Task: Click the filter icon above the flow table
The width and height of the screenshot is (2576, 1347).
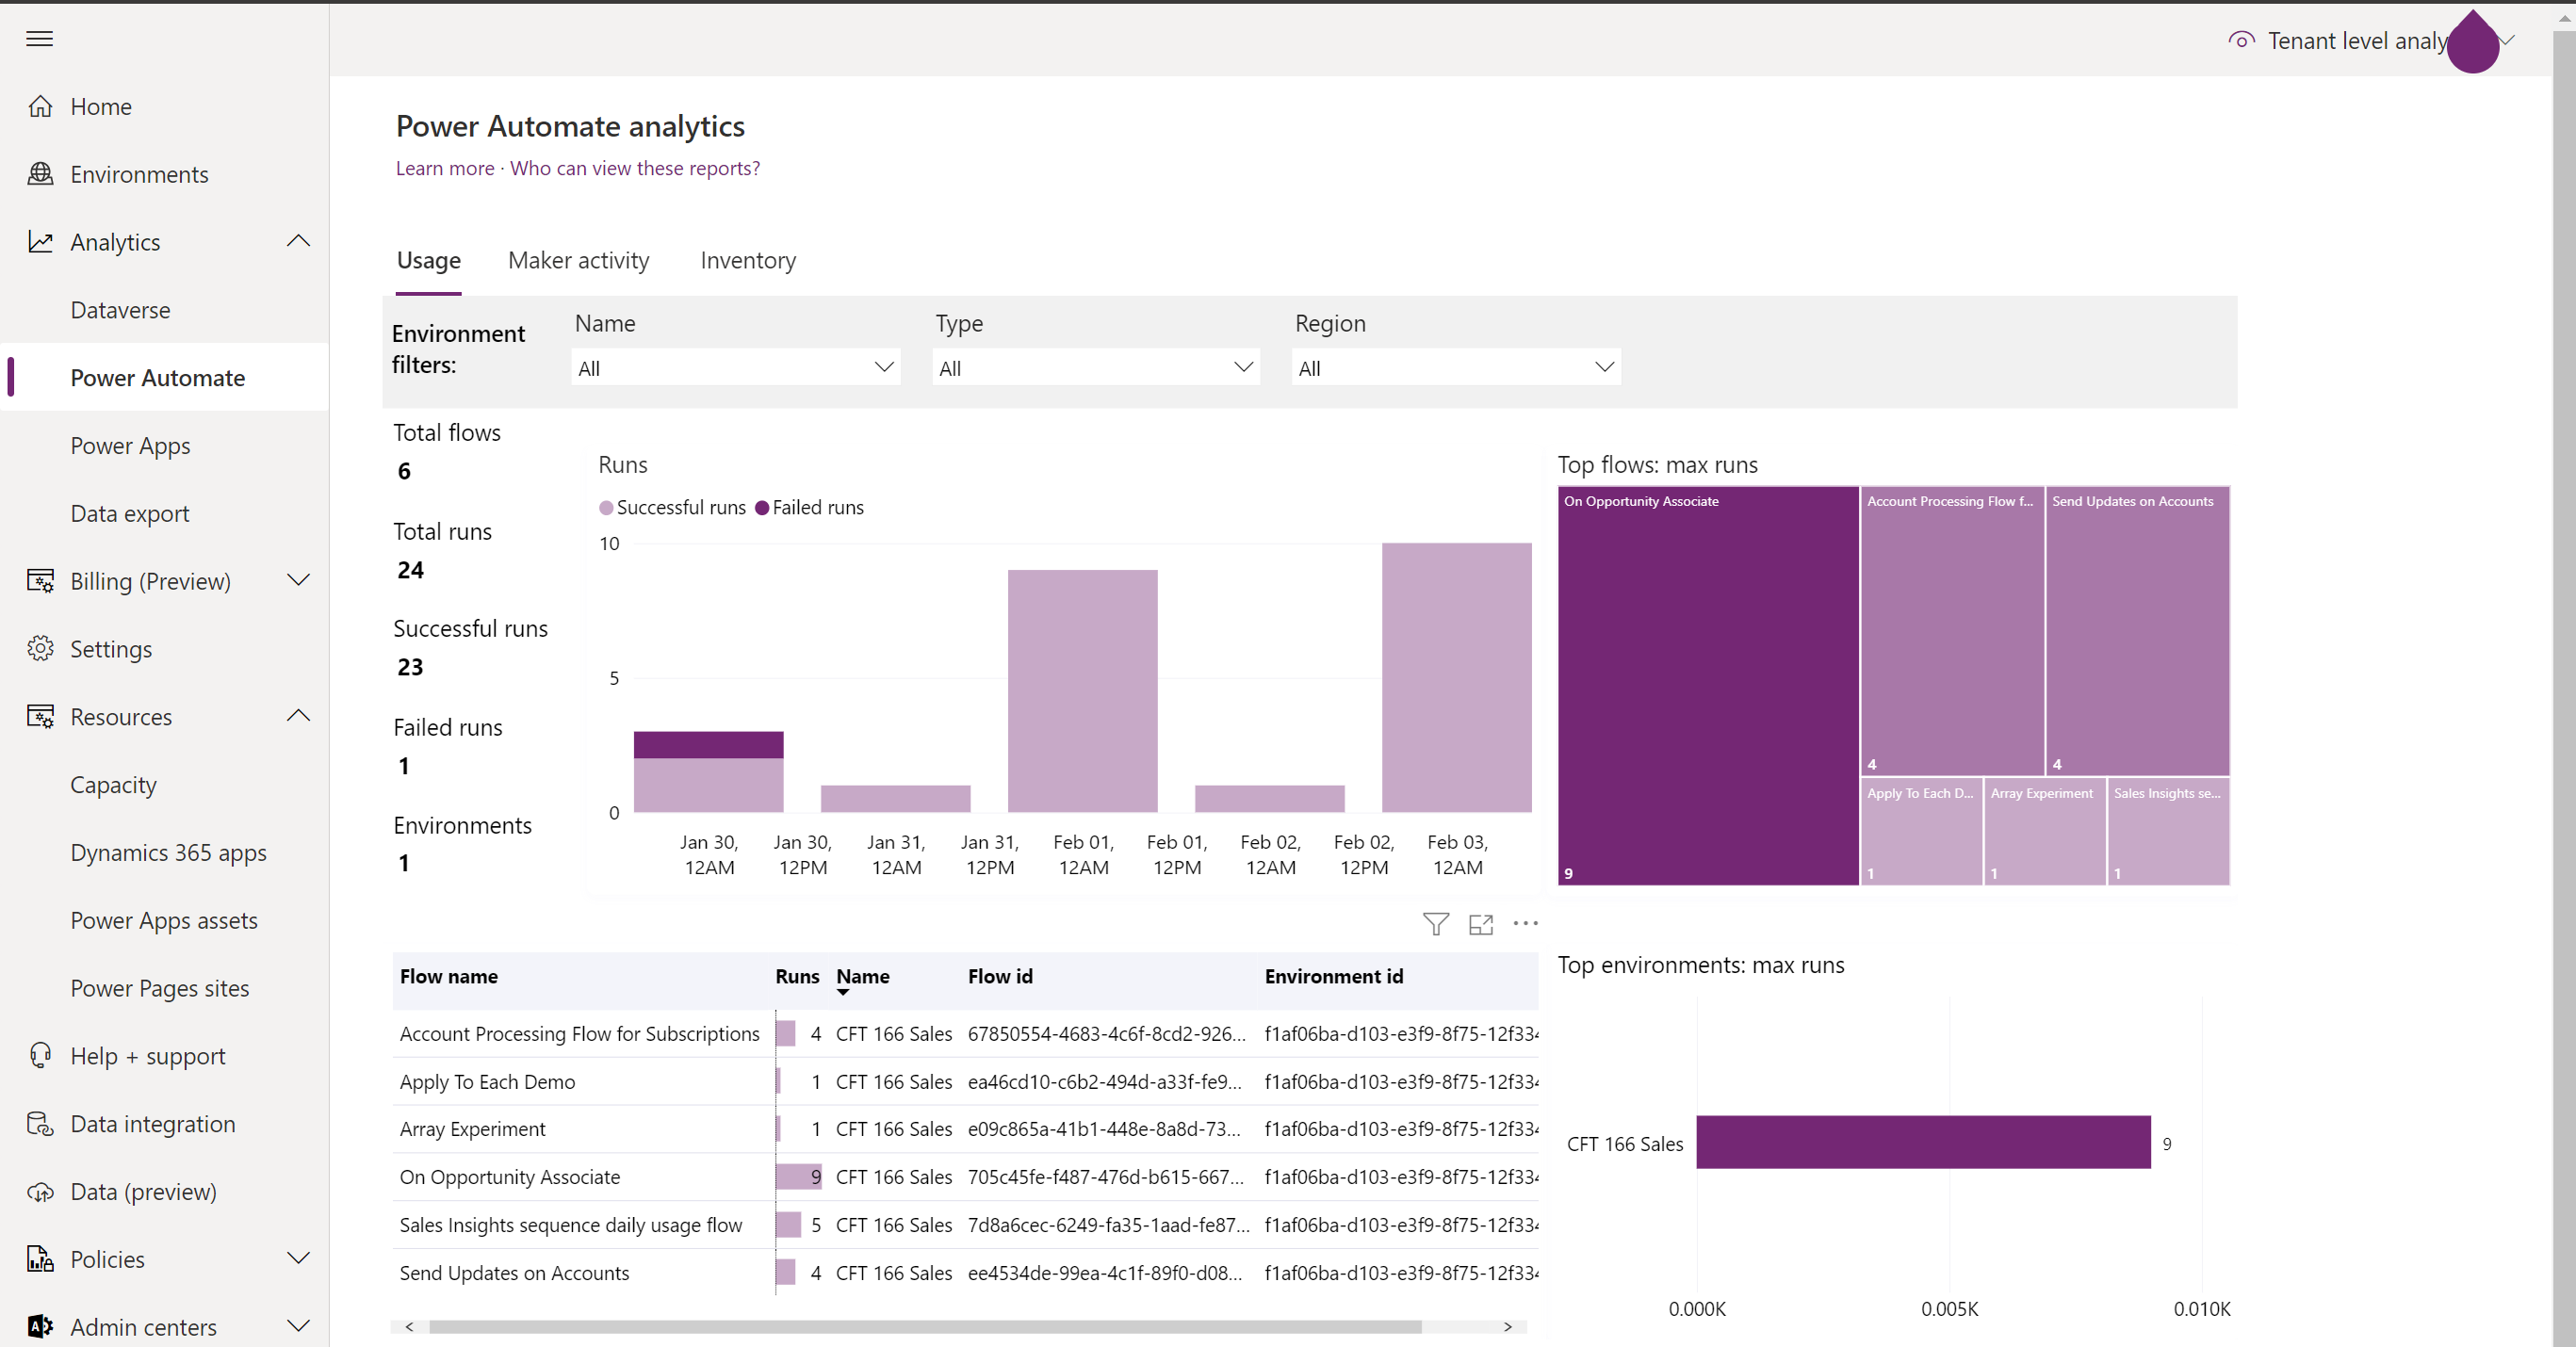Action: pos(1436,923)
